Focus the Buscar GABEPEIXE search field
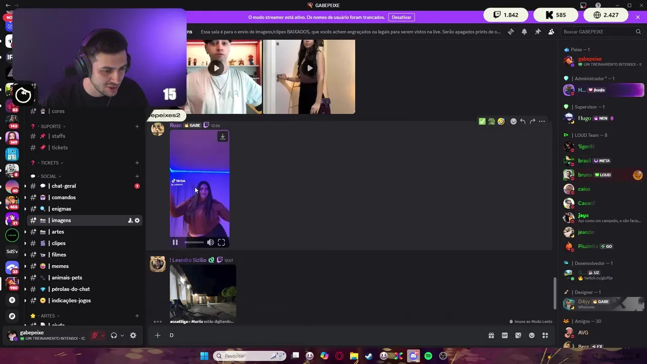The width and height of the screenshot is (647, 364). coord(602,31)
